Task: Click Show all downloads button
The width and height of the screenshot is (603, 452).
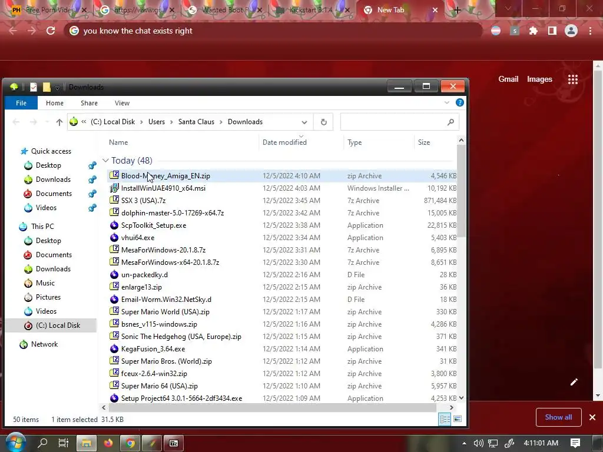Action: [x=558, y=417]
